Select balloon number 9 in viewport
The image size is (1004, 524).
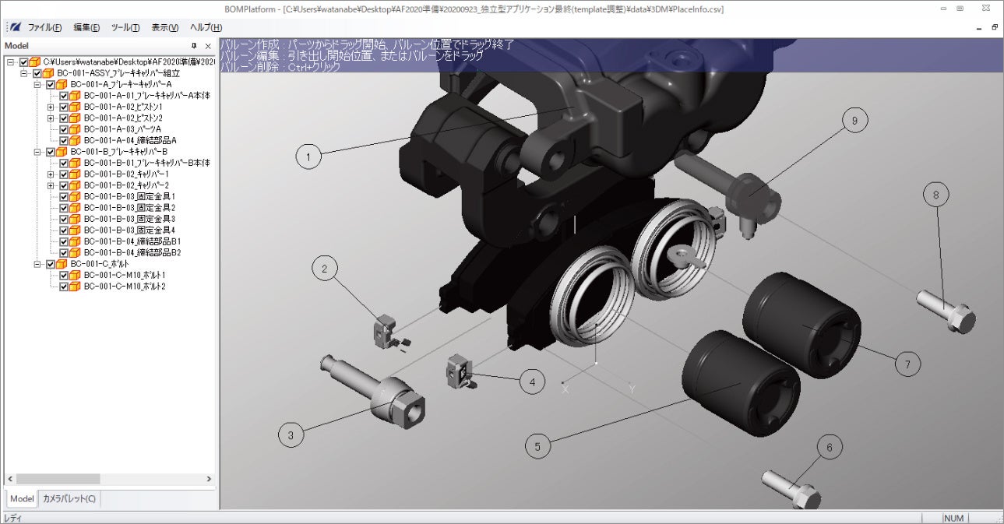(854, 121)
